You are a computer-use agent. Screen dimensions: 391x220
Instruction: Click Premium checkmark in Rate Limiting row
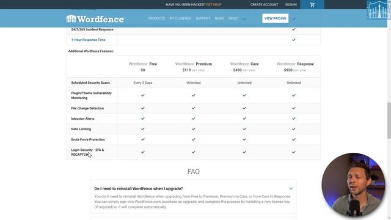194,129
